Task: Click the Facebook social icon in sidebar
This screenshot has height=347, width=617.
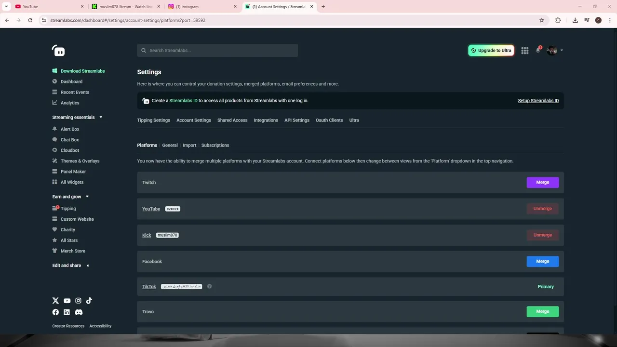Action: (x=55, y=312)
